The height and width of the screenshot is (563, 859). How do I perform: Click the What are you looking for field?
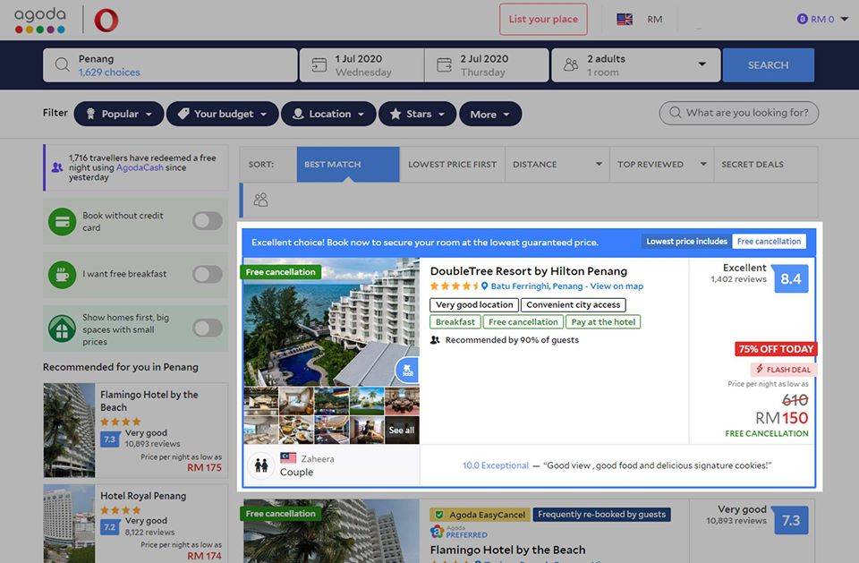coord(739,114)
